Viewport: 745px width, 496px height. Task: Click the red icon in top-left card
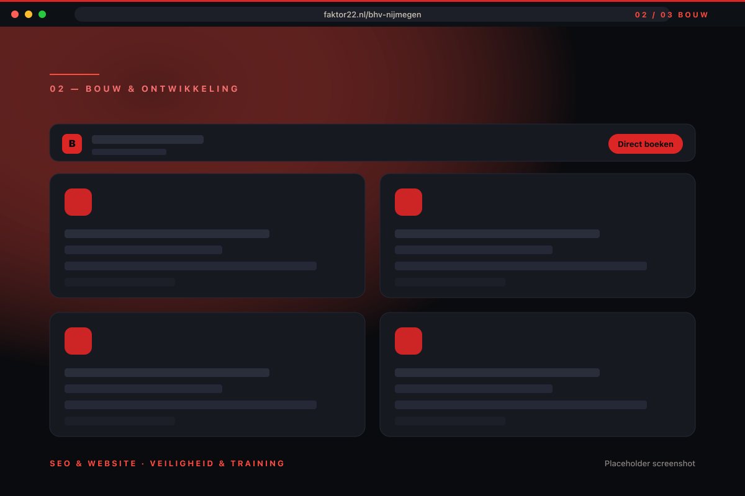[x=78, y=202]
